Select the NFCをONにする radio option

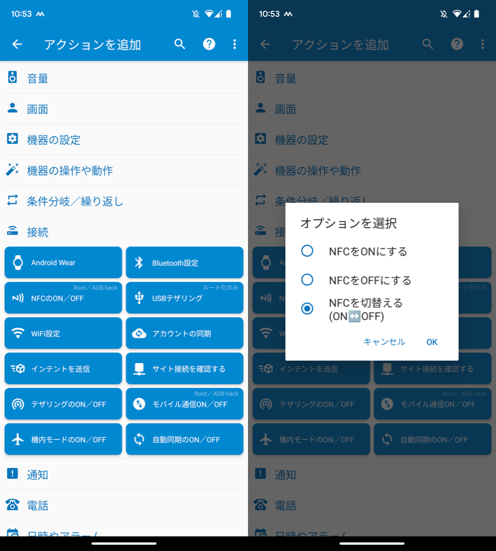[307, 251]
